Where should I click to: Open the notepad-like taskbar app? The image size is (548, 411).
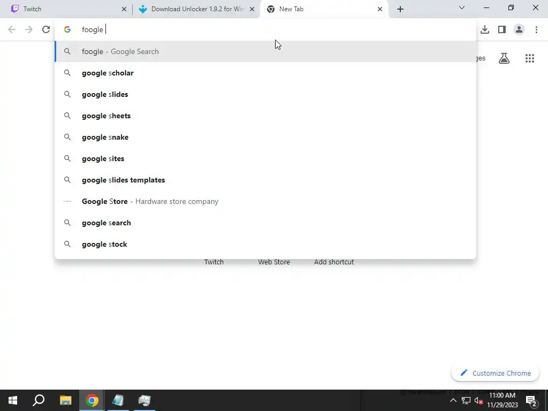tap(118, 400)
